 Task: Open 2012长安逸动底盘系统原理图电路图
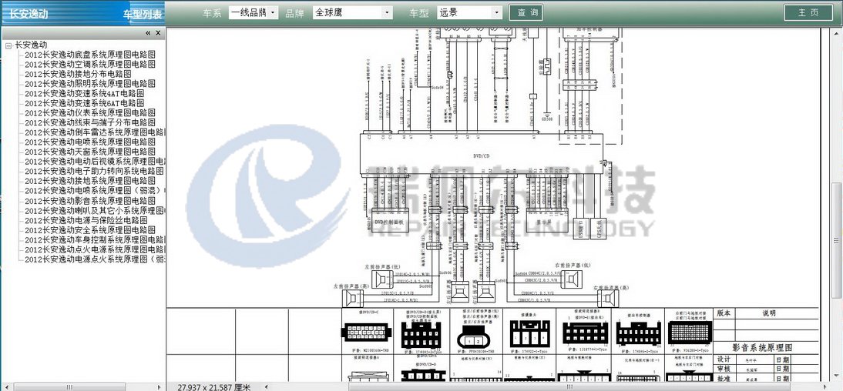coord(89,55)
